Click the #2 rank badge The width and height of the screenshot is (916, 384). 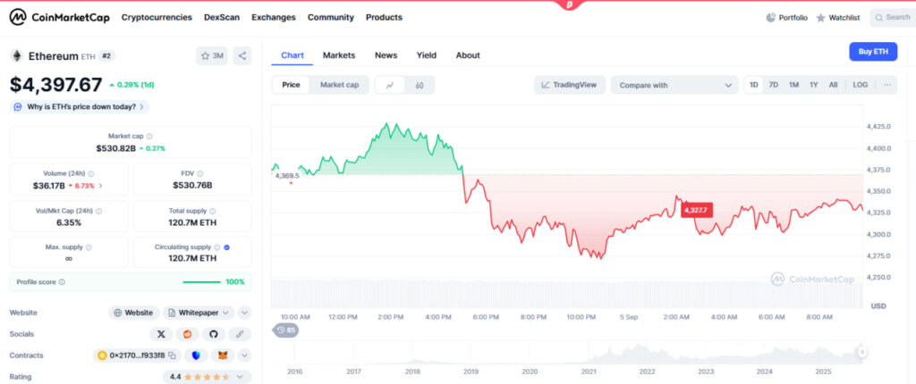coord(106,56)
